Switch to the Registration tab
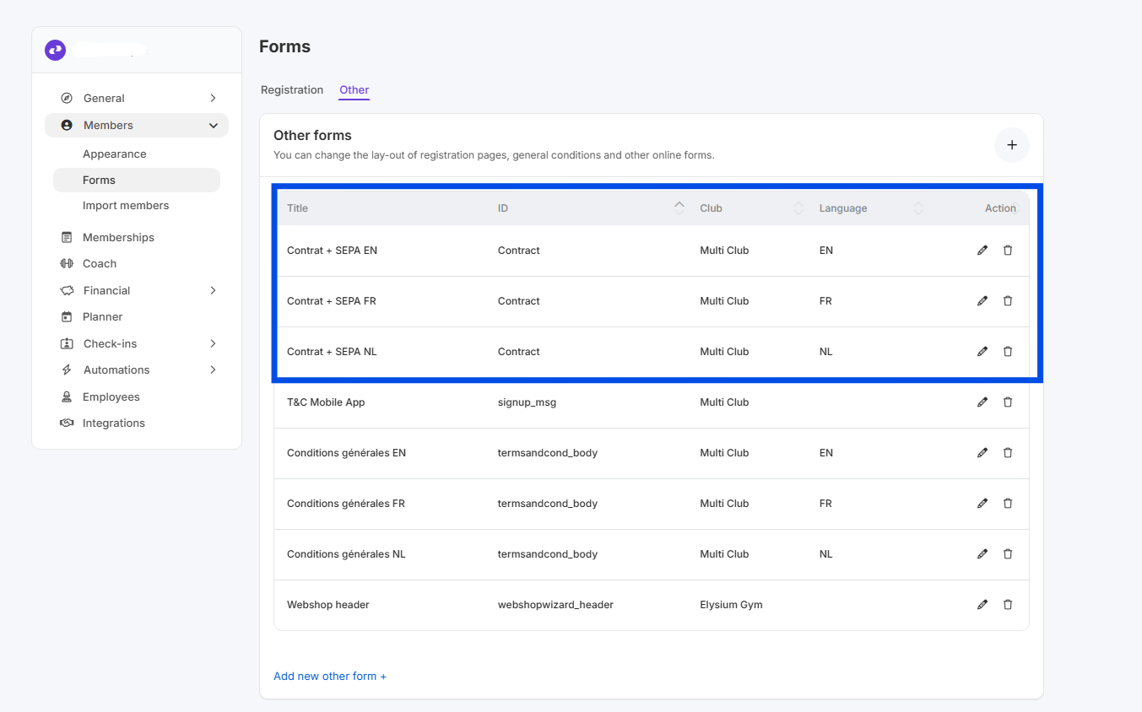This screenshot has width=1142, height=712. (292, 90)
